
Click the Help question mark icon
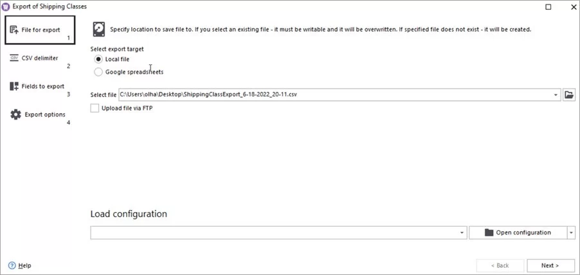(12, 265)
